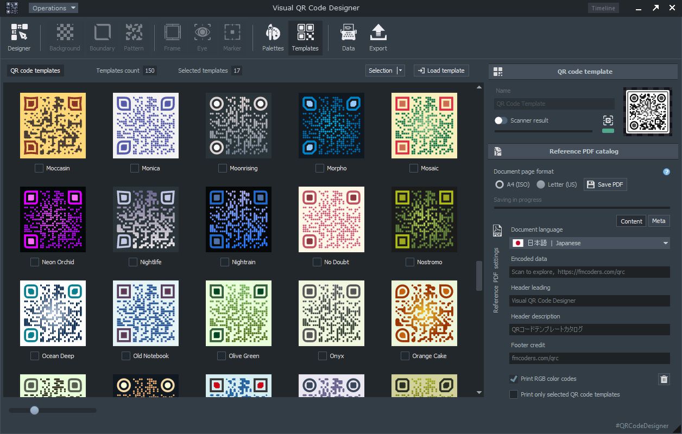The image size is (682, 434).
Task: Open the Operations dropdown menu
Action: point(53,8)
